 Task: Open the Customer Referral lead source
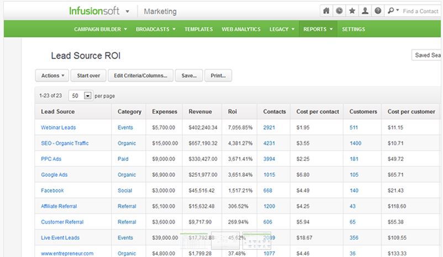[x=62, y=222]
